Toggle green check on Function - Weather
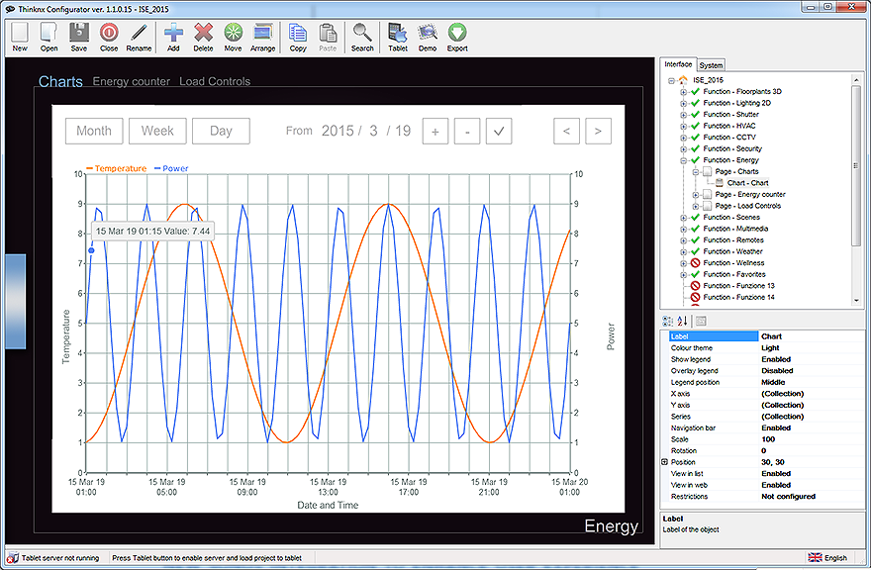Image resolution: width=871 pixels, height=570 pixels. tap(695, 251)
